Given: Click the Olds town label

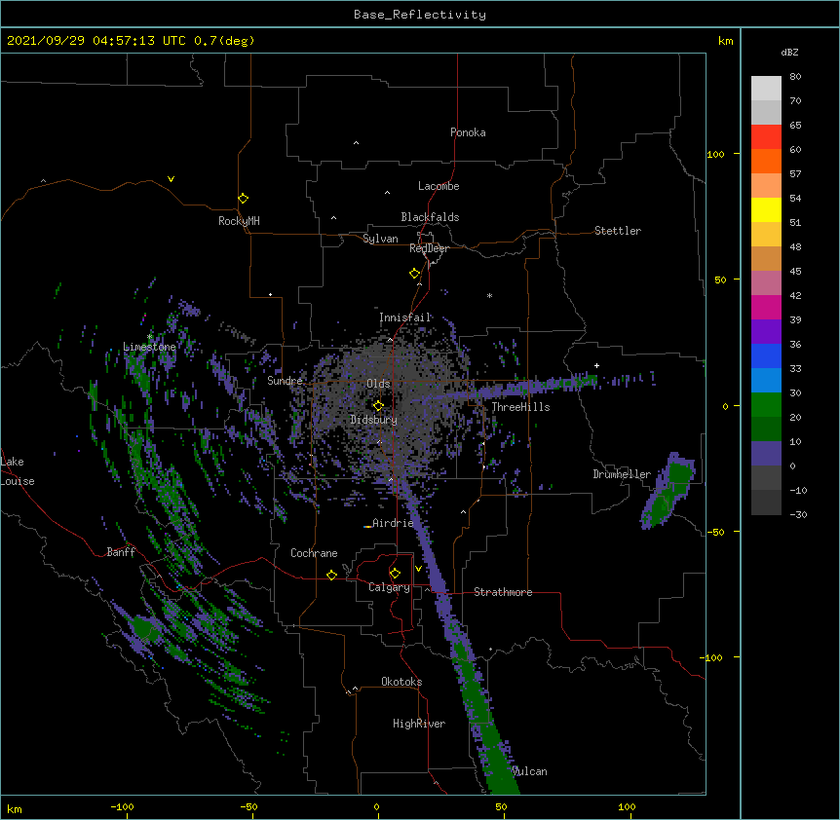Looking at the screenshot, I should [378, 384].
